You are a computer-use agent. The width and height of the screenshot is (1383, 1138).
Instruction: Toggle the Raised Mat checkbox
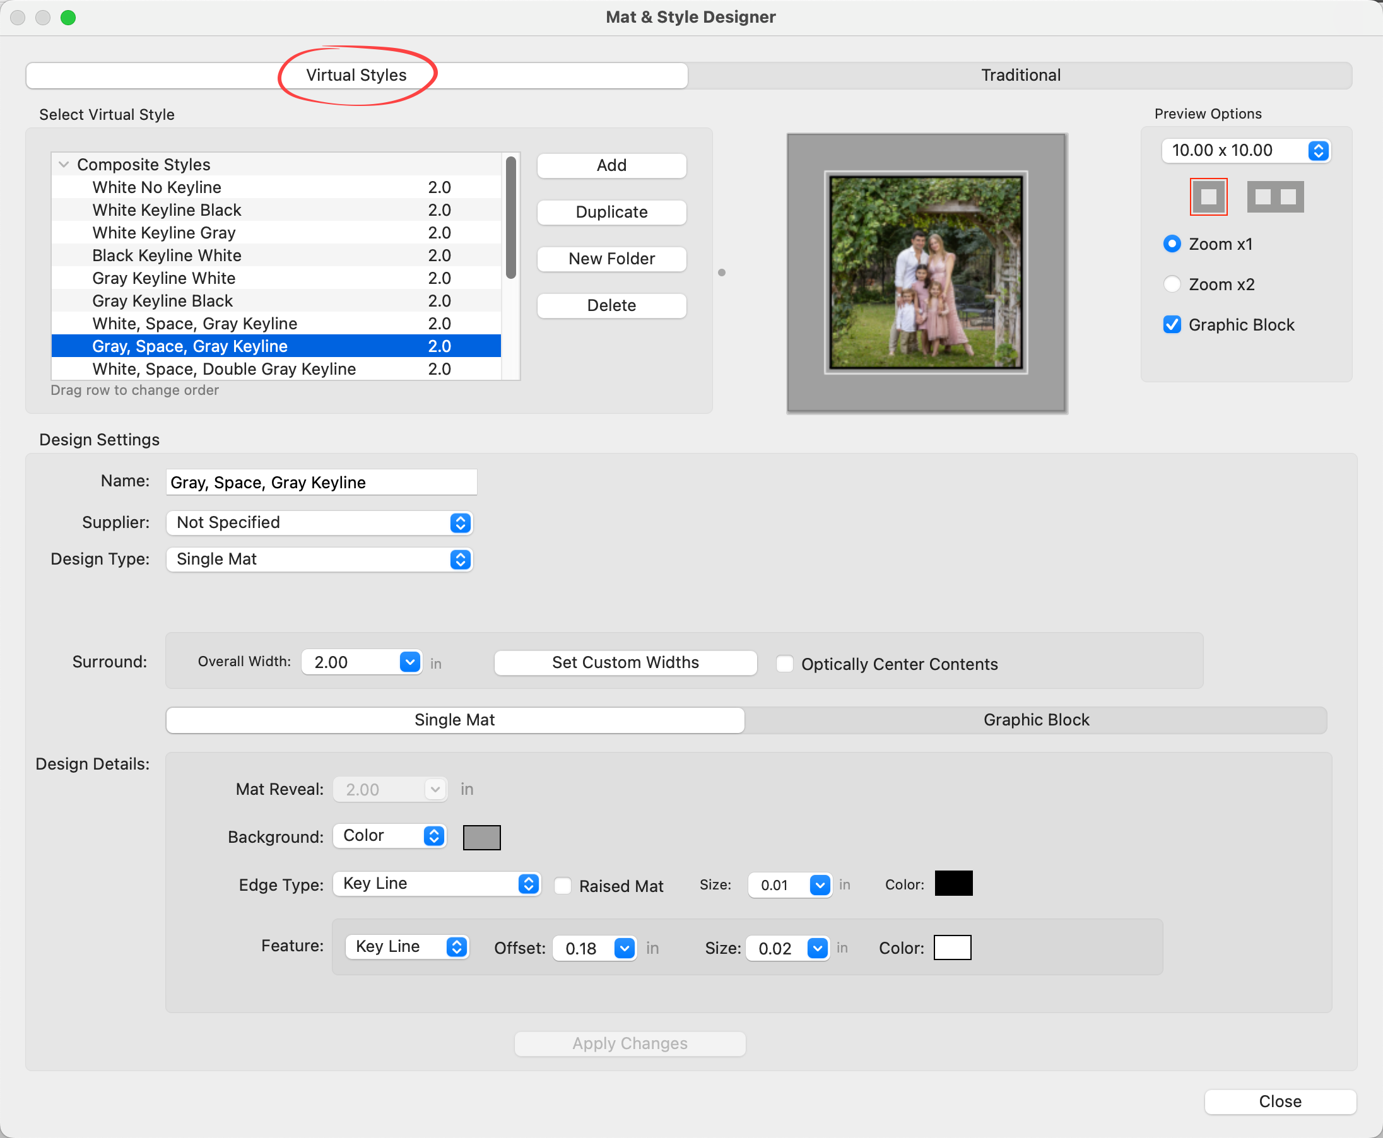563,886
